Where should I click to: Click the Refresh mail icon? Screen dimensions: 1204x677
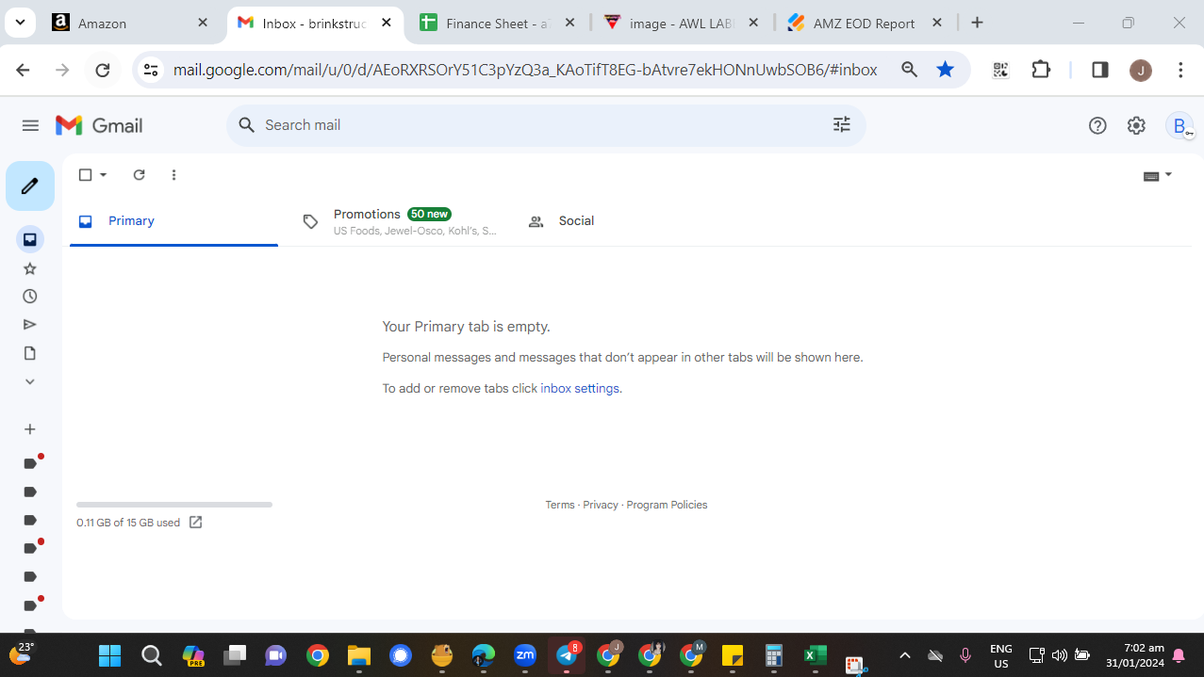point(139,175)
